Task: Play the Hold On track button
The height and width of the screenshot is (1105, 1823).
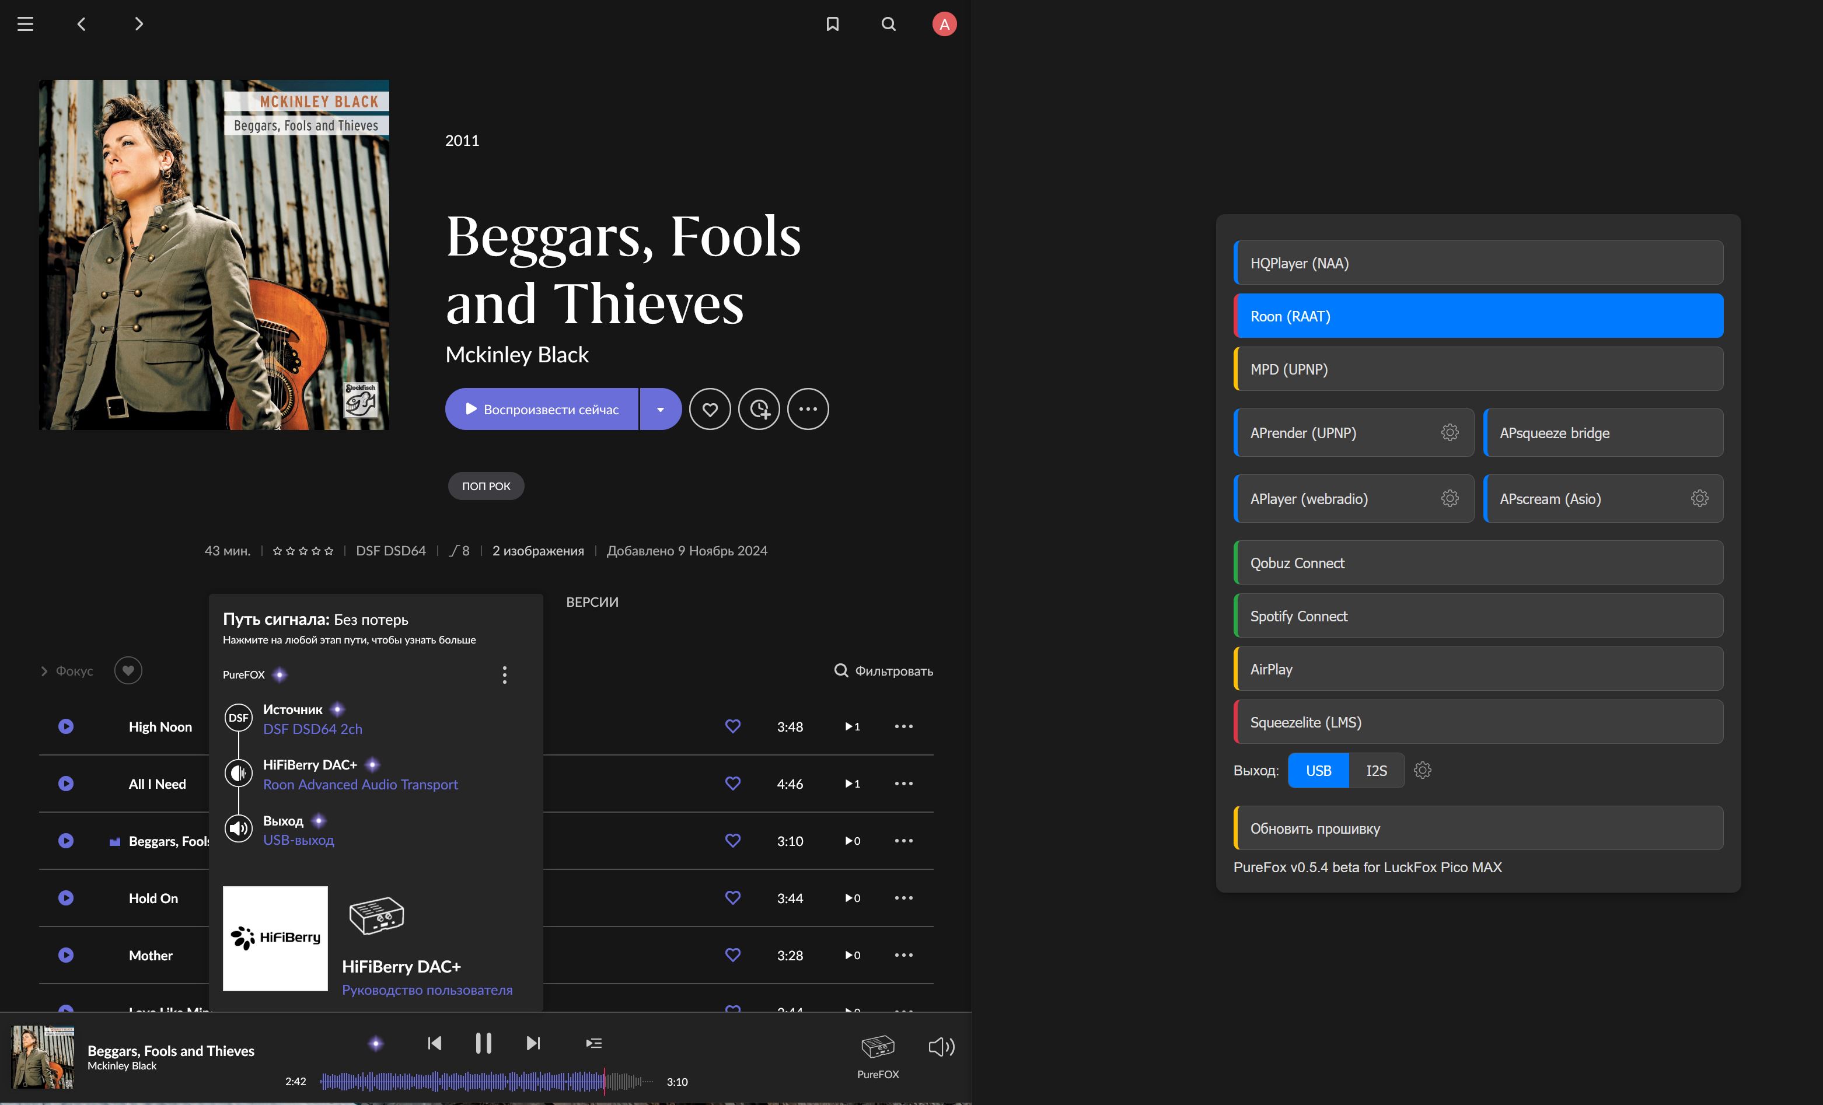Action: coord(66,898)
